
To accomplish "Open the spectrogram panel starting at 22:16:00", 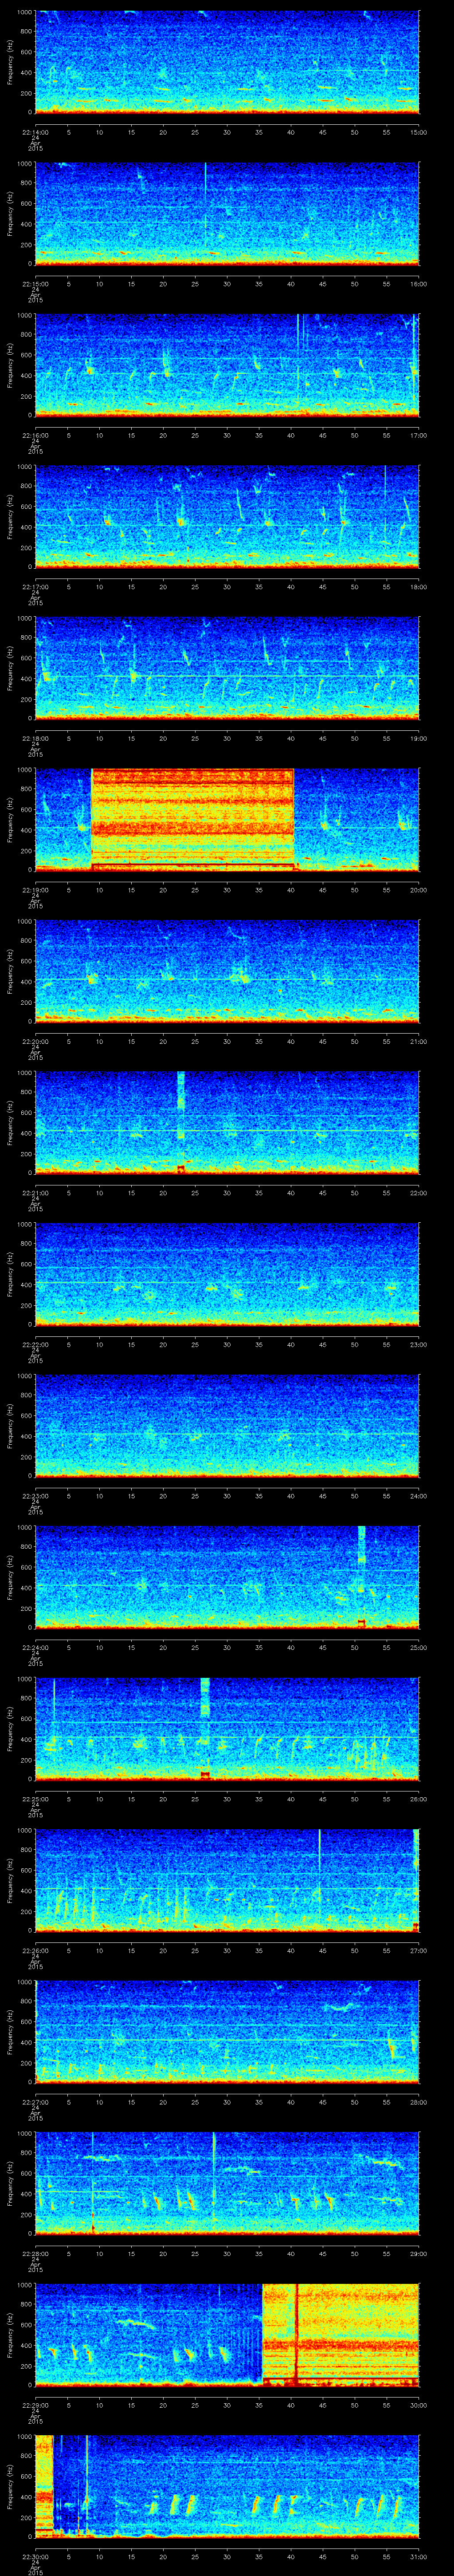I will (227, 365).
